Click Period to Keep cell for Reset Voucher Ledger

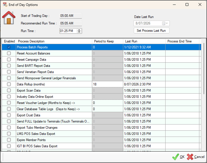click(108, 103)
